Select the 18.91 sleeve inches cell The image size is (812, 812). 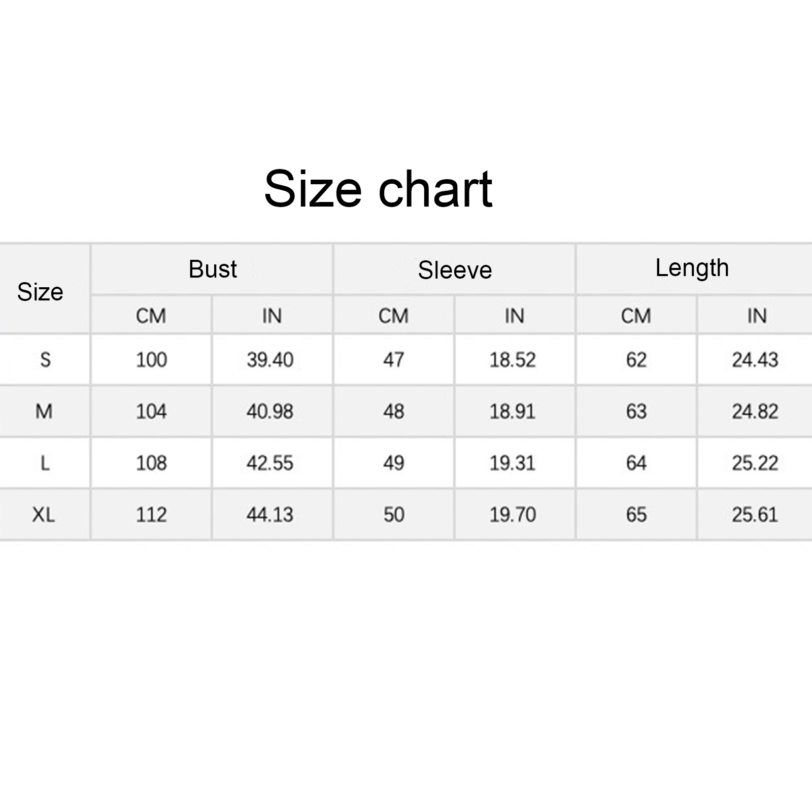point(513,411)
